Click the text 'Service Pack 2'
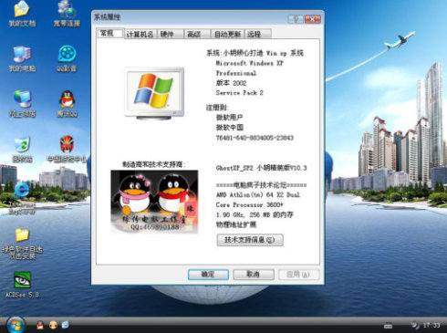 239,93
